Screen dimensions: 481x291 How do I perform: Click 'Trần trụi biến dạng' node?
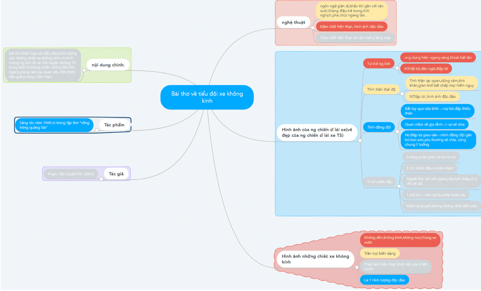coord(380,253)
